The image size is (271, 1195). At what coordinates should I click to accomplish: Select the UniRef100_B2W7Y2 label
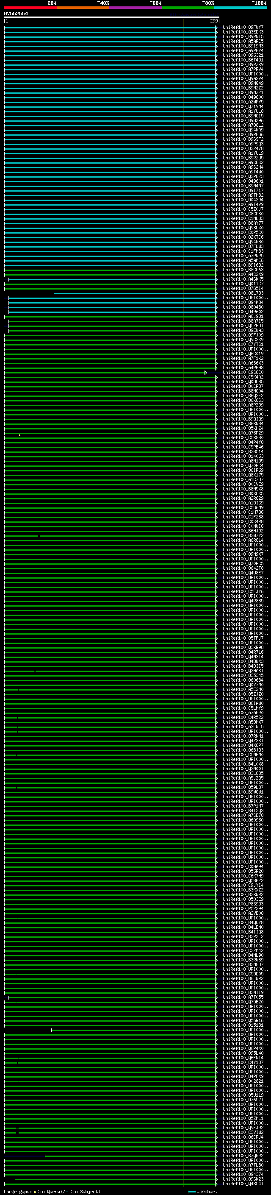pos(243,536)
